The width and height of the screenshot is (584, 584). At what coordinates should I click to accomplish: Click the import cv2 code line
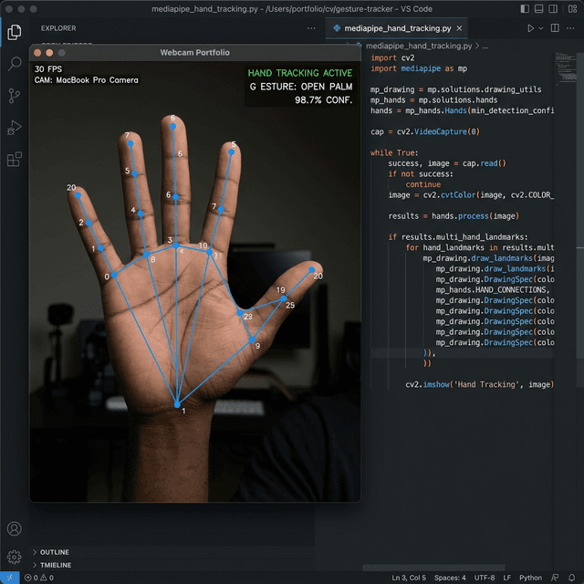392,57
